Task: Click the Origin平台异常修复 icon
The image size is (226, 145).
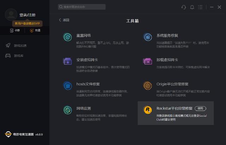Action: (x=148, y=86)
